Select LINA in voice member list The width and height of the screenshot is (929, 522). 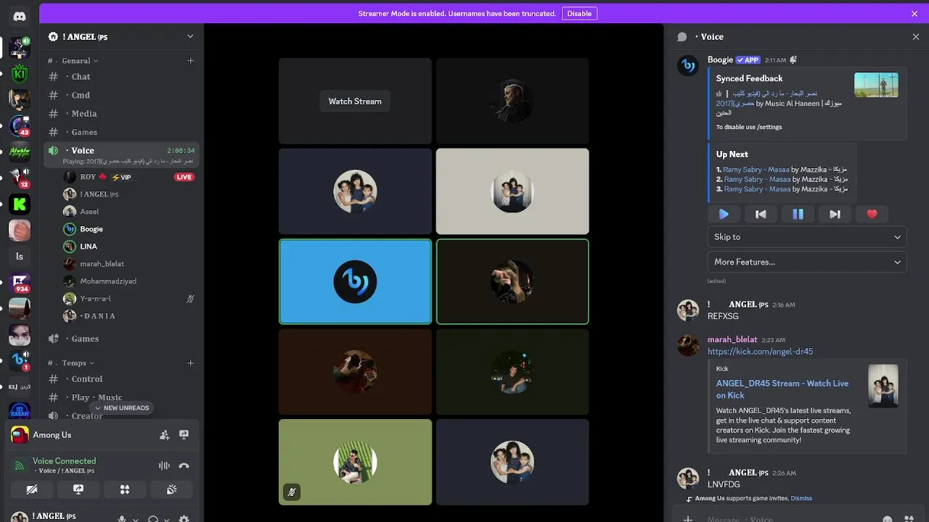(x=129, y=246)
